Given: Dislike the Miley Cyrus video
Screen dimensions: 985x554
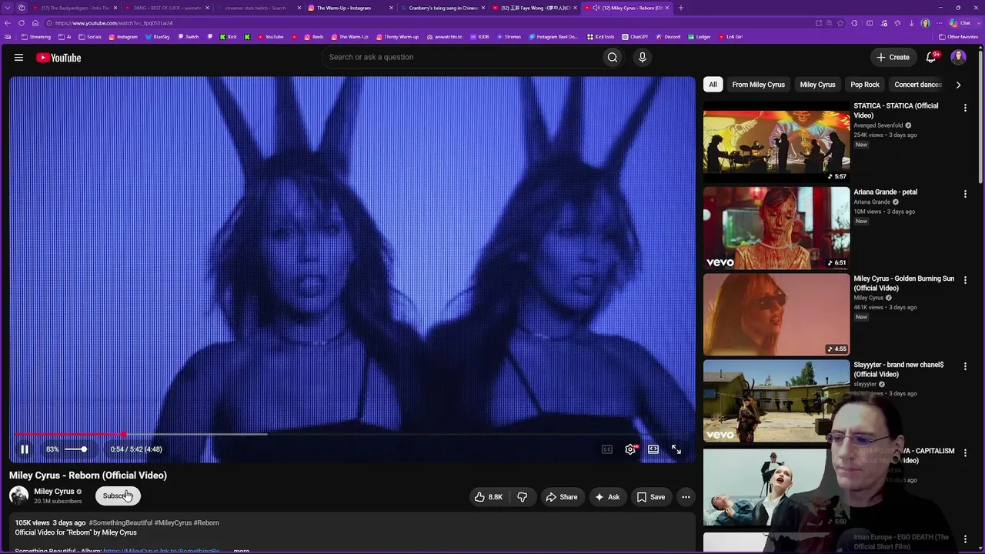Looking at the screenshot, I should click(522, 497).
